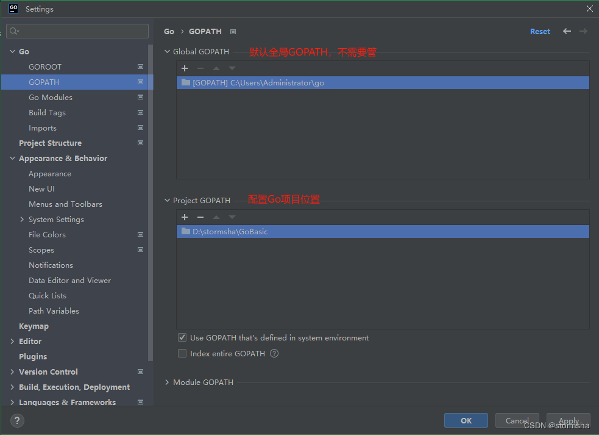599x435 pixels.
Task: Open Appearance settings page
Action: pos(49,174)
